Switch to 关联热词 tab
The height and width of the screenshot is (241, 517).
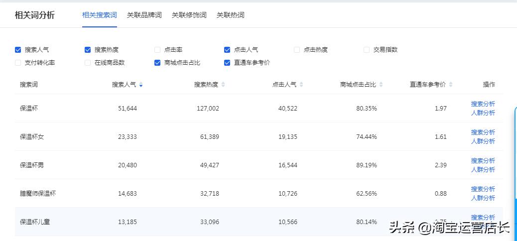231,15
